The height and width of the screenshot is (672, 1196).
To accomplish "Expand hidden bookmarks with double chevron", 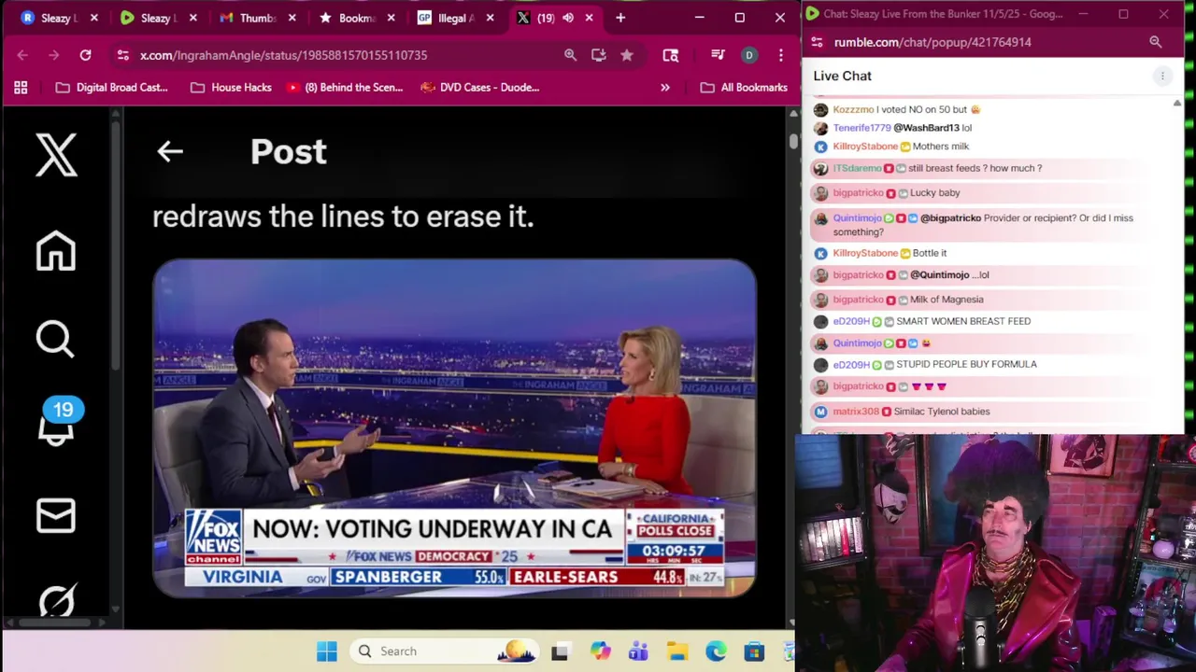I will coord(665,88).
